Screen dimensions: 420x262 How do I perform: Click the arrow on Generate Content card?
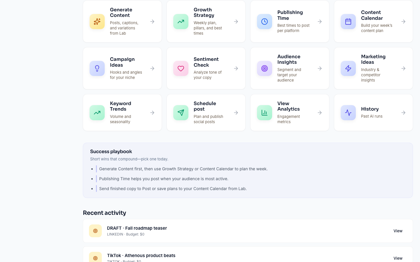(152, 22)
